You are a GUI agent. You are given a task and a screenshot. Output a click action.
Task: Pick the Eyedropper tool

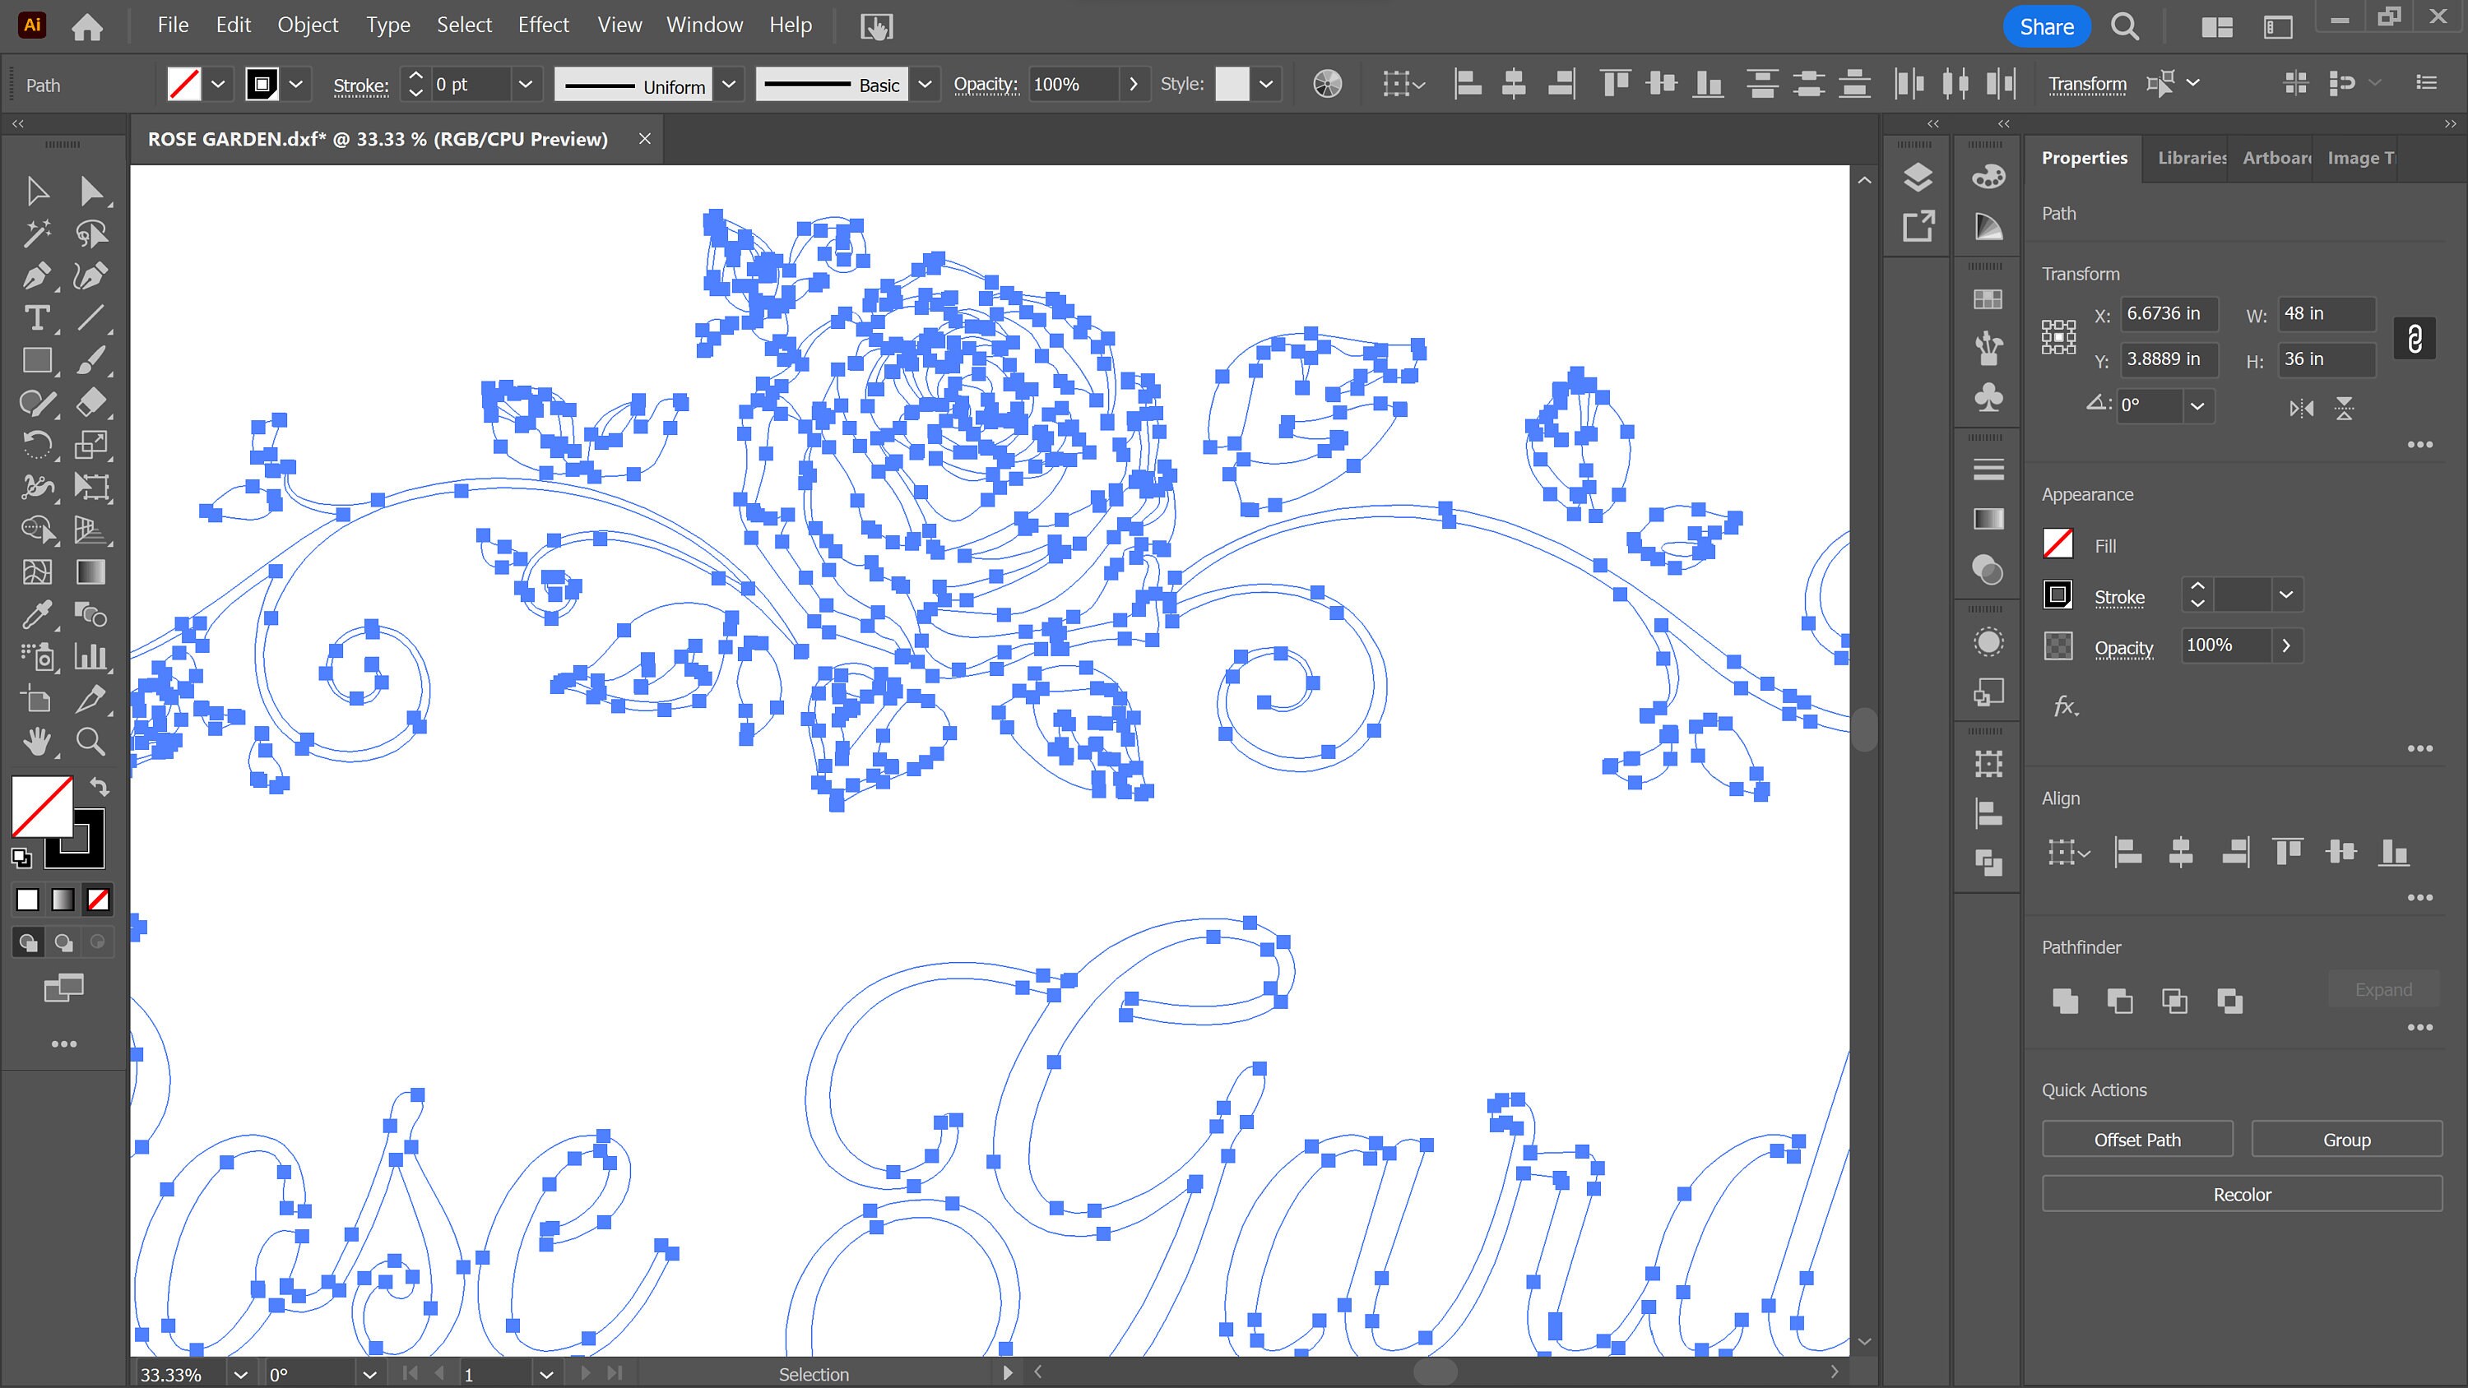tap(36, 614)
